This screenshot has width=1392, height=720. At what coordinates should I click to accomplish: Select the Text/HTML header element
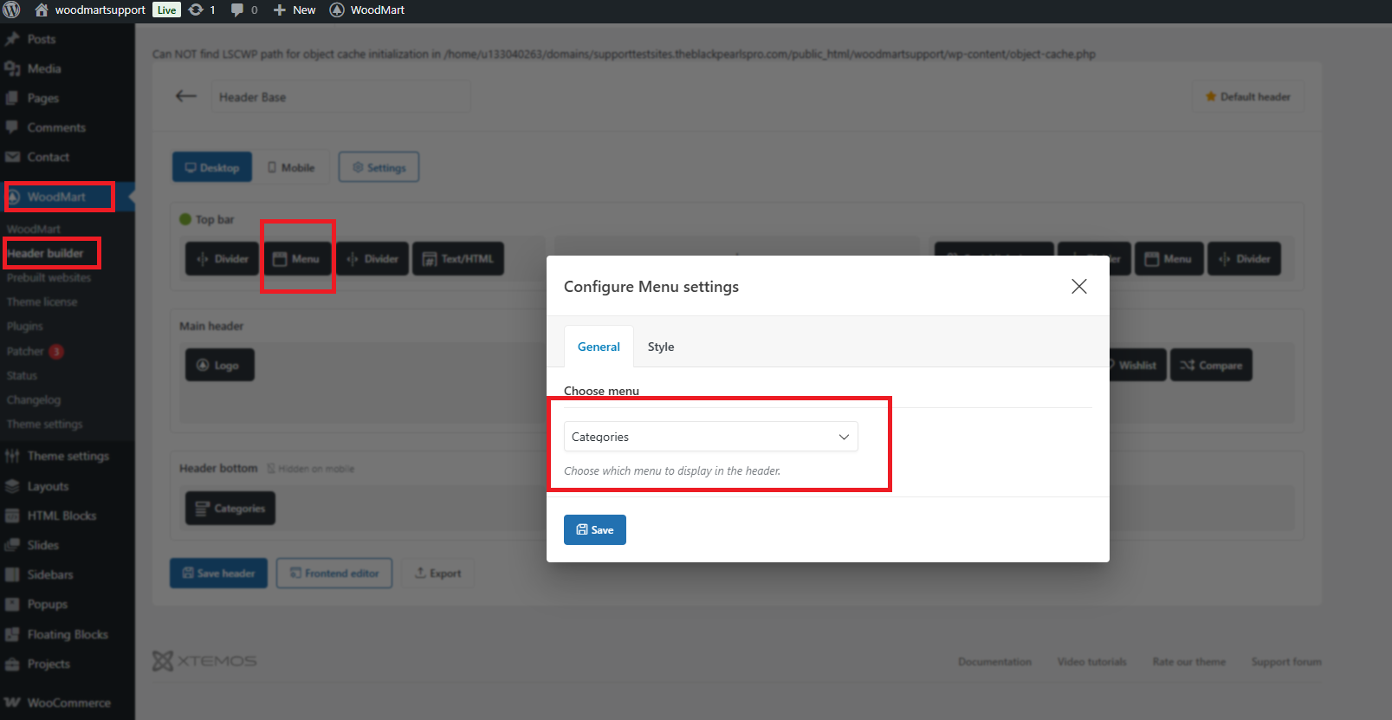[x=458, y=258]
